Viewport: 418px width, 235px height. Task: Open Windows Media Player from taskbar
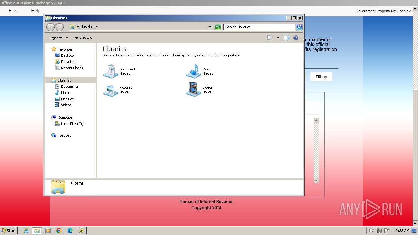pyautogui.click(x=48, y=231)
